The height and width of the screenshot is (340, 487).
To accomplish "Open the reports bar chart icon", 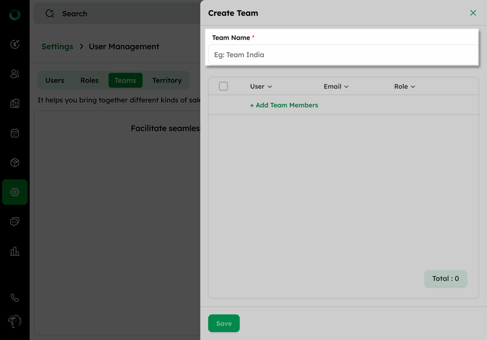I will (x=15, y=251).
